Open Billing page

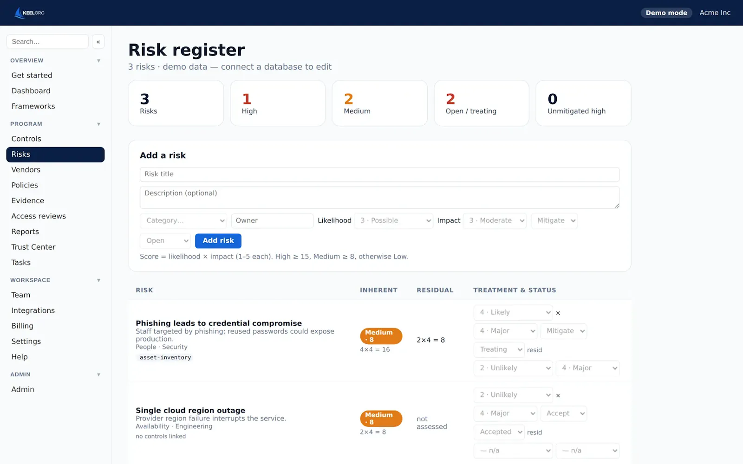[55, 326]
